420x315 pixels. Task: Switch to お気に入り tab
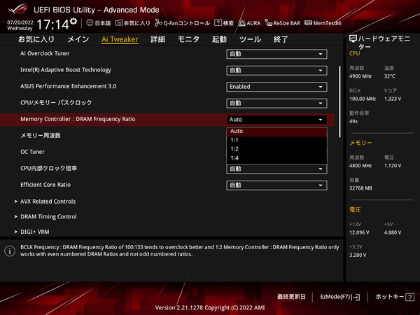36,39
